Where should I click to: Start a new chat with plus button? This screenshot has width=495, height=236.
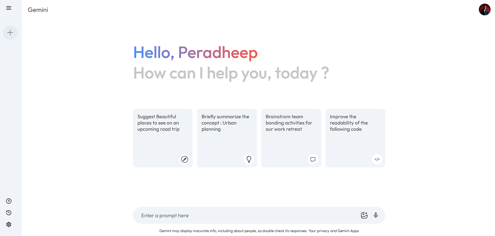(10, 33)
